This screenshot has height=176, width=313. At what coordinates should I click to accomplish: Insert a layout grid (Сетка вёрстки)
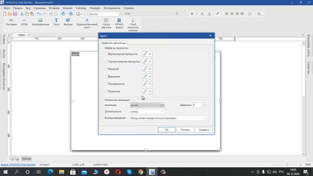pos(106,23)
